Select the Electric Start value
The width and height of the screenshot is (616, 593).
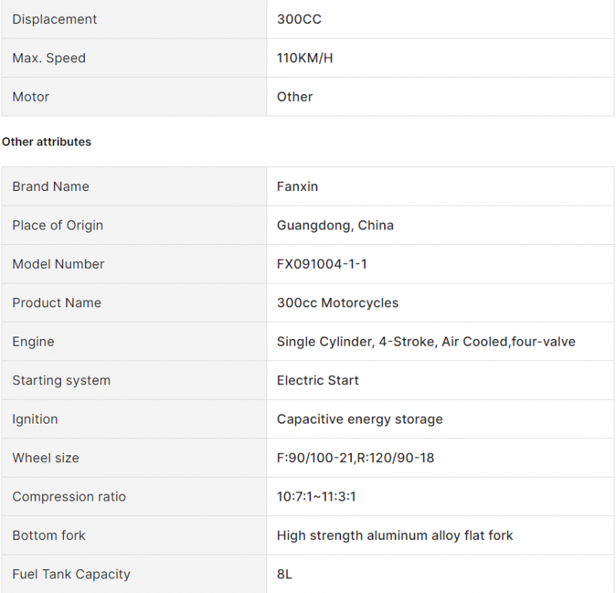[x=317, y=380]
